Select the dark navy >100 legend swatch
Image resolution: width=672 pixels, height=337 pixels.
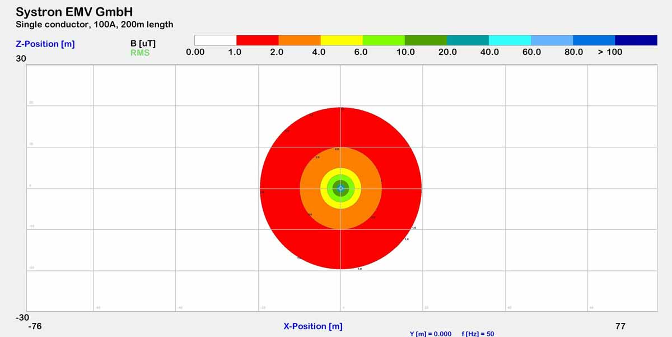tap(636, 40)
